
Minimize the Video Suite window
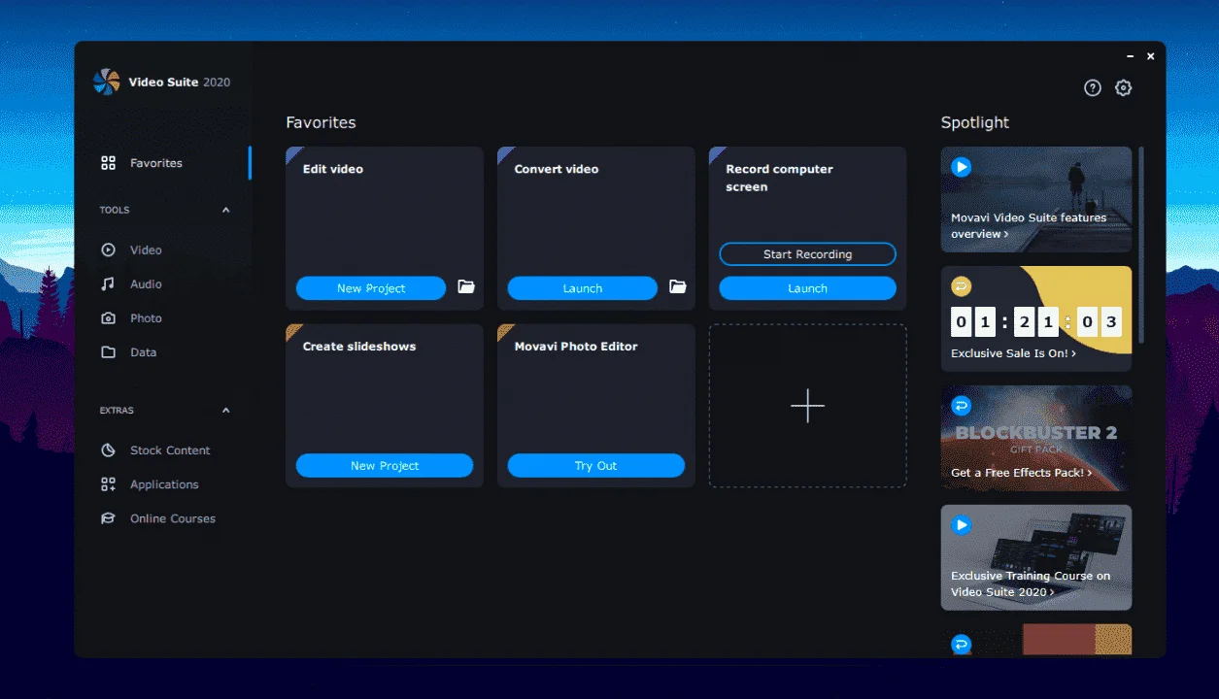1131,57
